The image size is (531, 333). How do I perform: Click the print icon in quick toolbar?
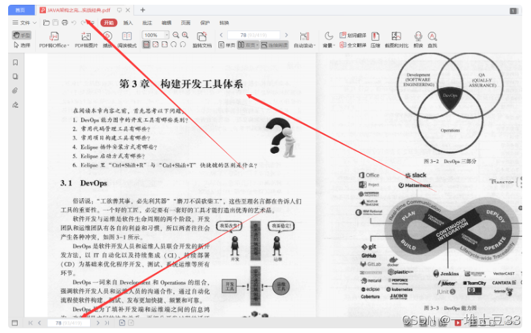(65, 23)
